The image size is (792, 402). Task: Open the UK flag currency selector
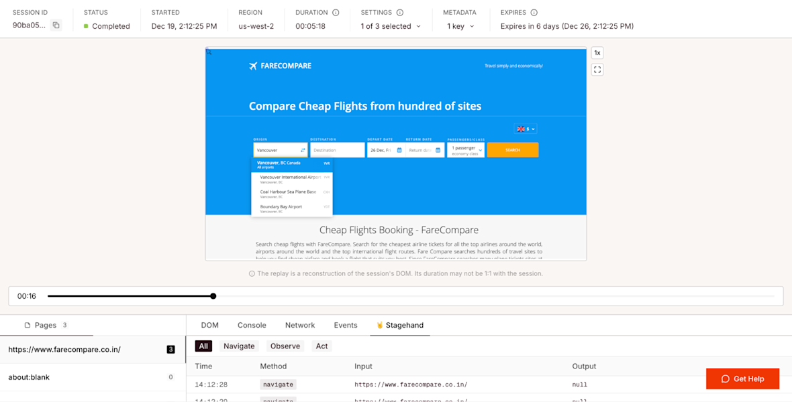(x=526, y=129)
